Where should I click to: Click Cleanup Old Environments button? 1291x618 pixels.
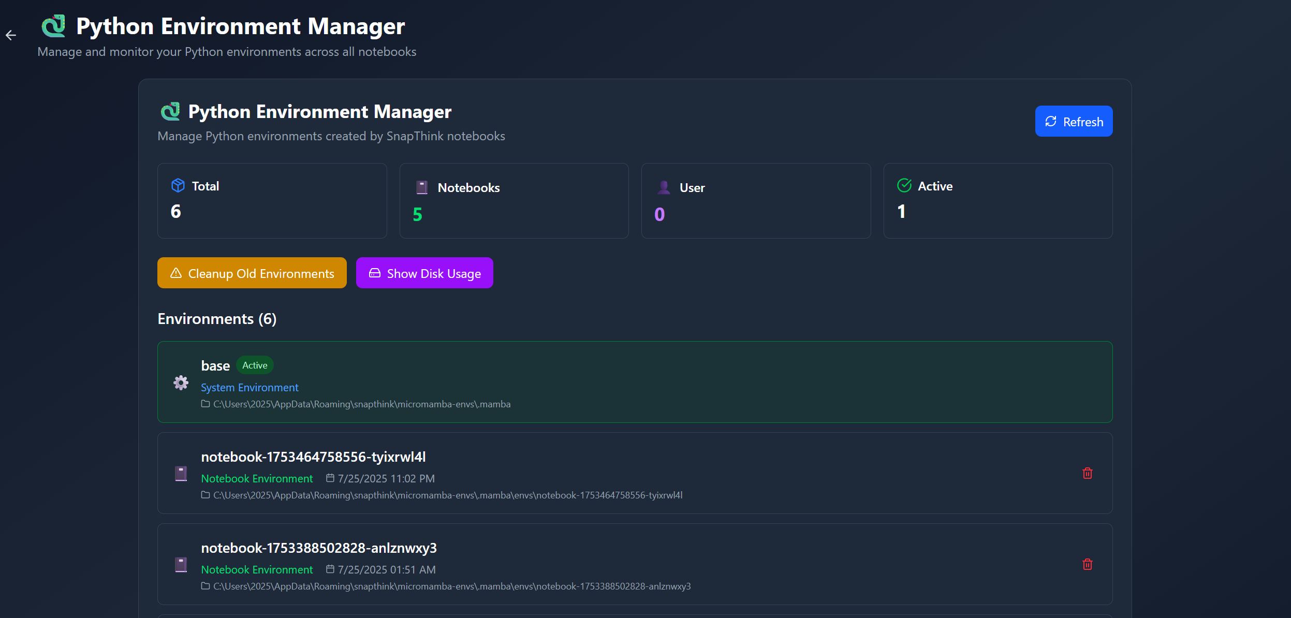click(252, 273)
